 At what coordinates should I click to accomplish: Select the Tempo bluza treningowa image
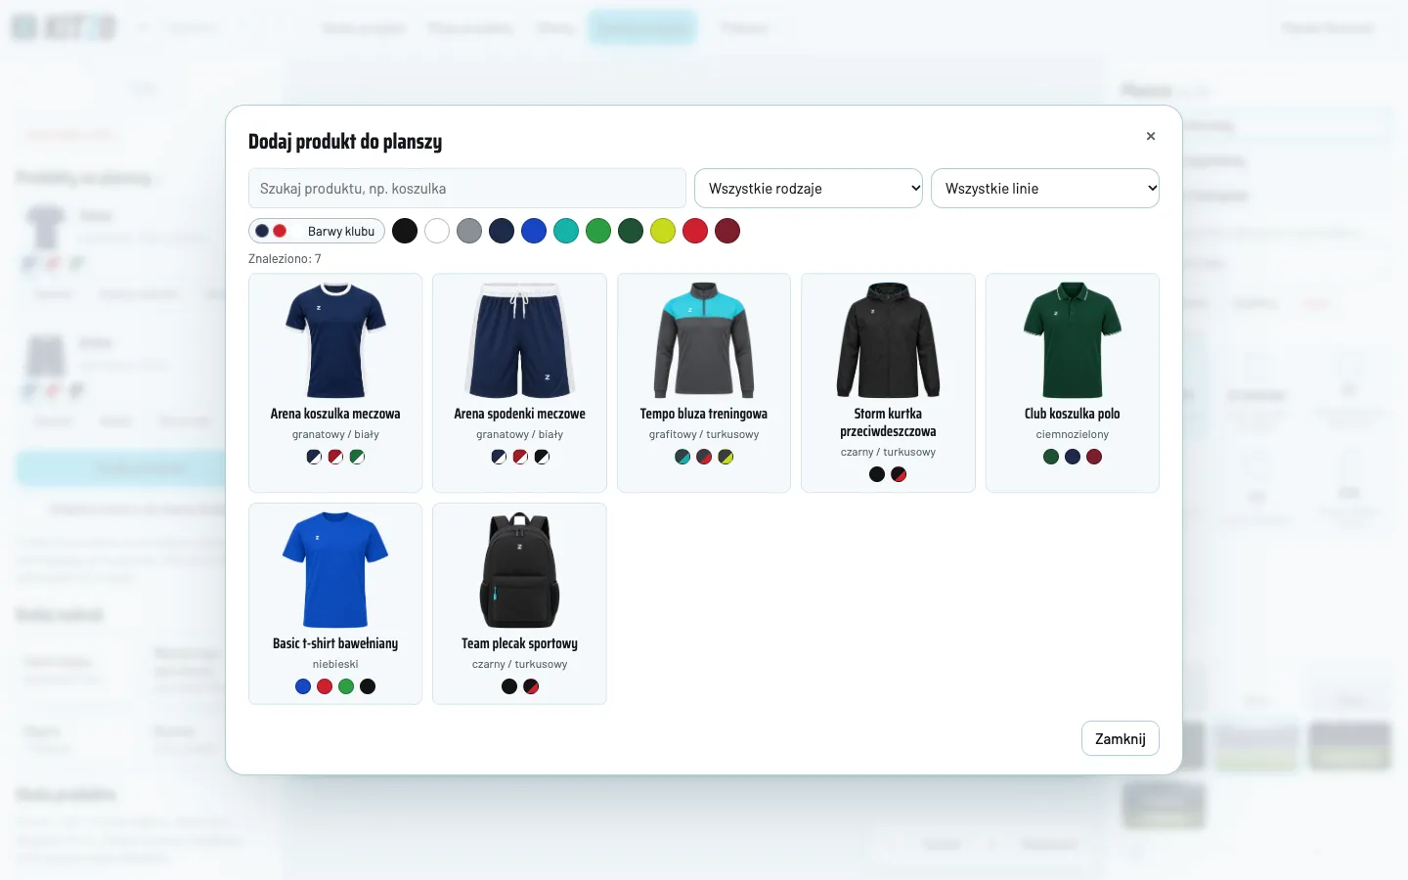click(704, 340)
